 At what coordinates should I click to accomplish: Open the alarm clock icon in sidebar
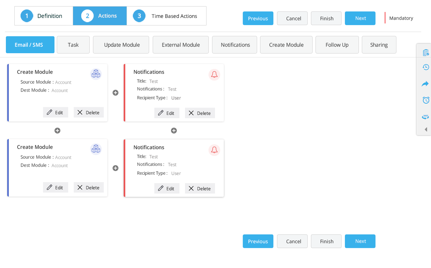425,100
